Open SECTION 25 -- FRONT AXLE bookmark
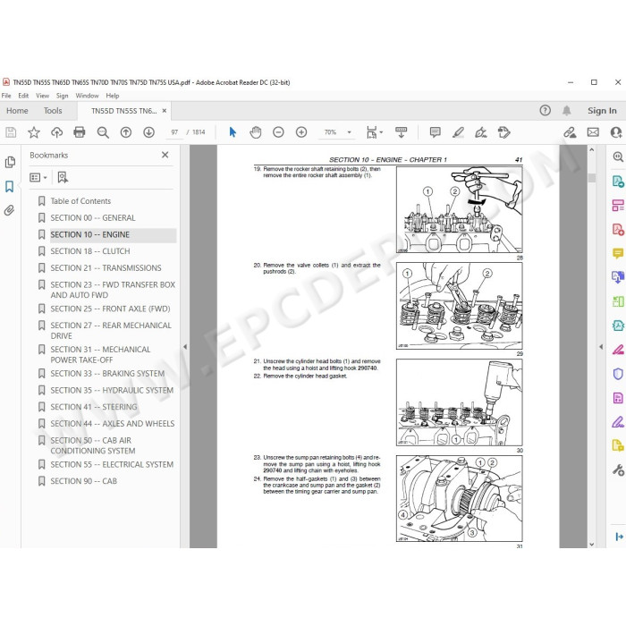The image size is (626, 626). 110,309
